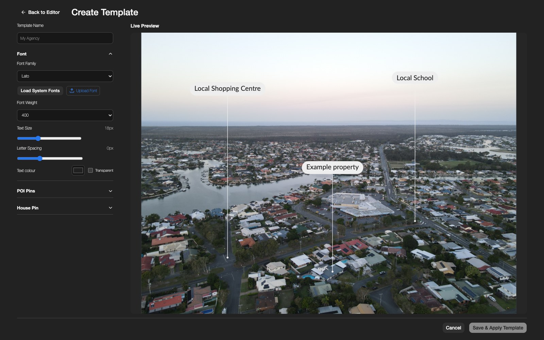Click the Text colour swatch
This screenshot has height=340, width=544.
pyautogui.click(x=78, y=170)
